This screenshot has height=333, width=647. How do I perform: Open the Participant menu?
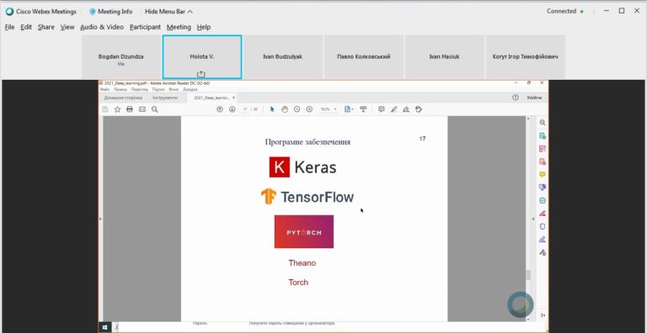point(145,27)
